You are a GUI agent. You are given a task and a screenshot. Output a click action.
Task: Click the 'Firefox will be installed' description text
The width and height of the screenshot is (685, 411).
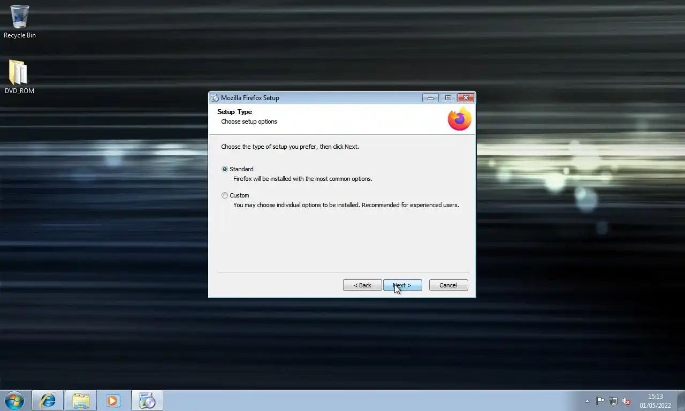click(x=303, y=179)
